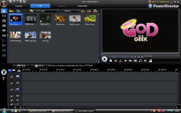Click the PowerDirector upgrade arrow icon
The image size is (181, 113).
150,6
